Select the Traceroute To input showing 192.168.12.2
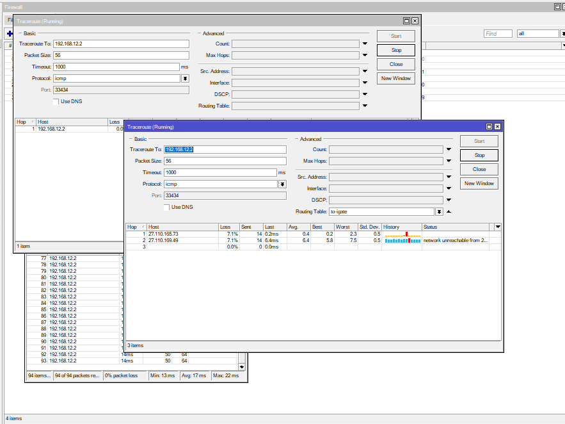The image size is (565, 424). tap(224, 149)
